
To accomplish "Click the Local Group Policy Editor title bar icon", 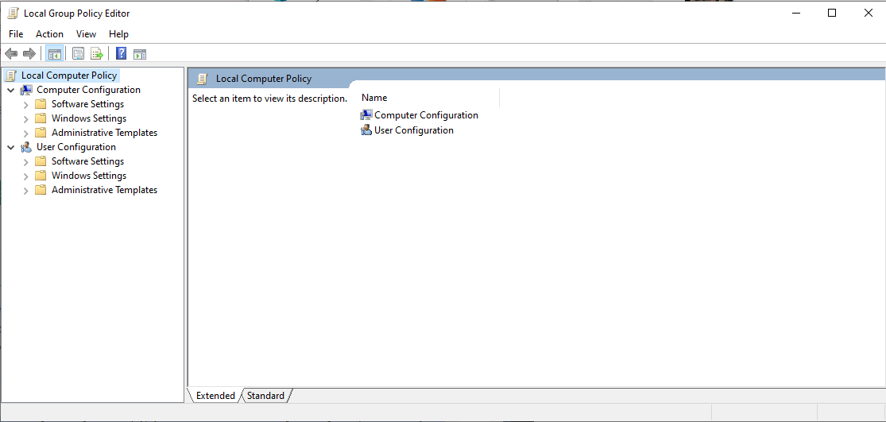I will pos(13,13).
